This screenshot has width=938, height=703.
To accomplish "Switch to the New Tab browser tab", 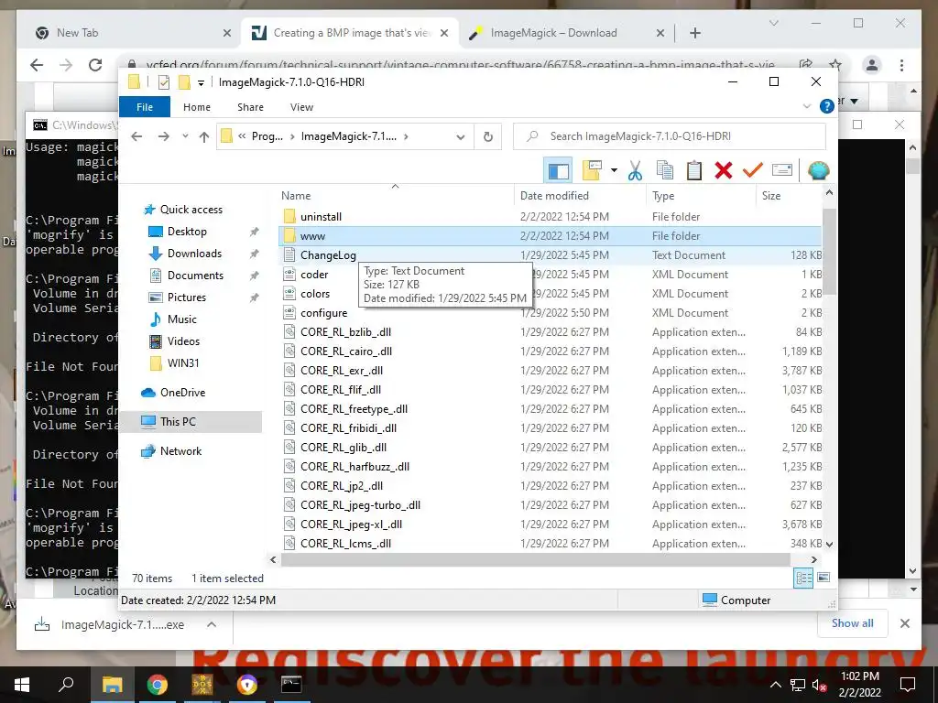I will pyautogui.click(x=77, y=33).
